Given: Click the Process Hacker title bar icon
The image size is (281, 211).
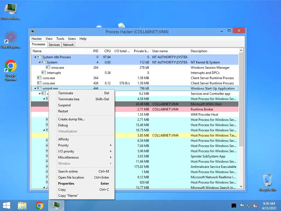Looking at the screenshot, I should tap(32, 32).
